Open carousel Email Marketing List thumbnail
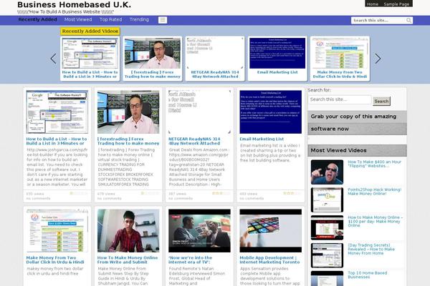 coord(277,53)
